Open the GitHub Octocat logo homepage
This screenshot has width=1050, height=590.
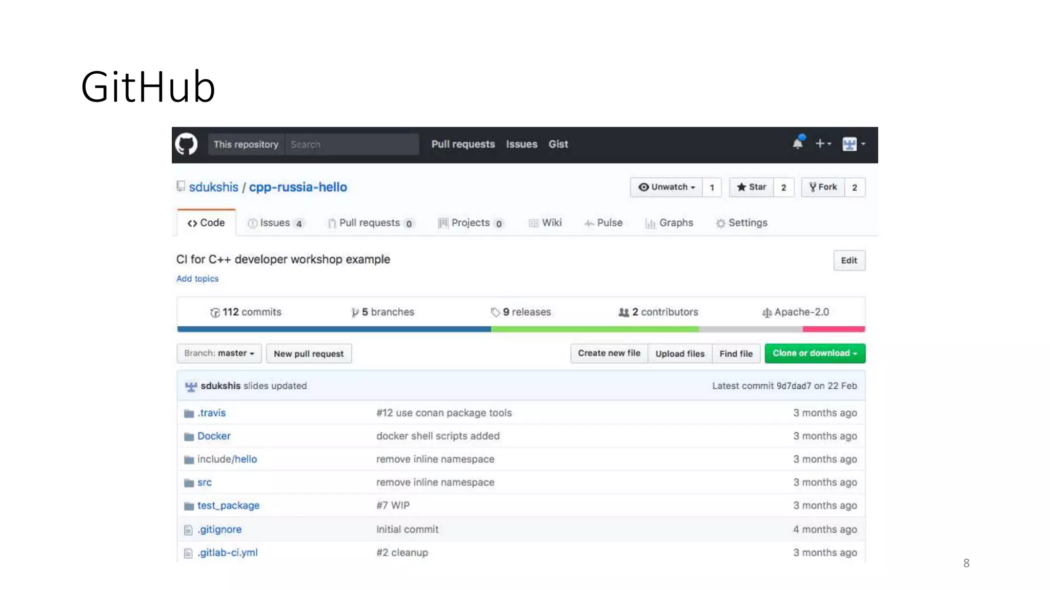186,144
